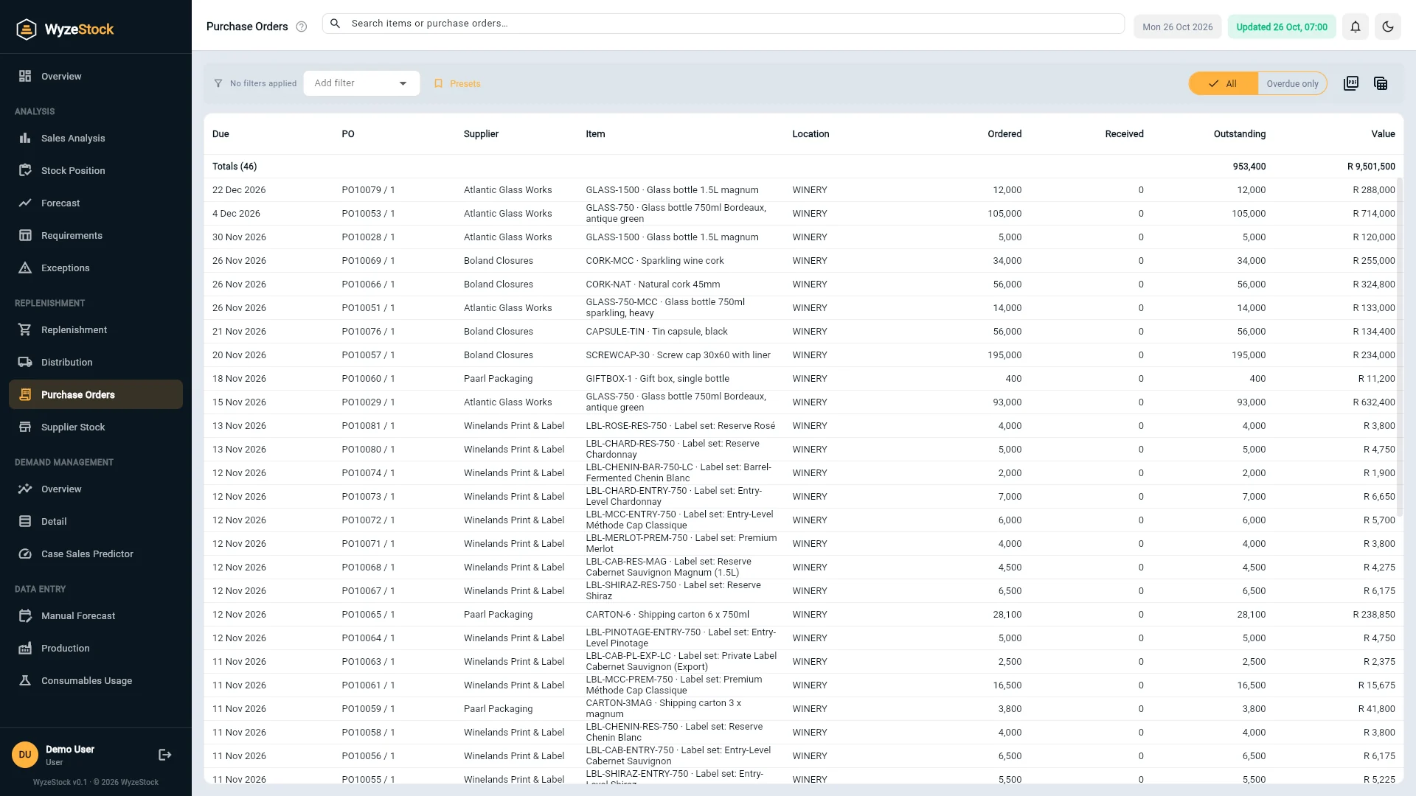The height and width of the screenshot is (796, 1416).
Task: Open Demand Management Detail page
Action: 96,521
